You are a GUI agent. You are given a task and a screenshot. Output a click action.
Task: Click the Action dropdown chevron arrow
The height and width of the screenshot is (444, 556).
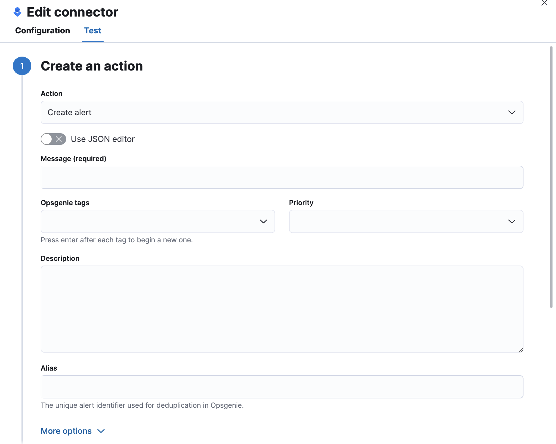(x=512, y=112)
